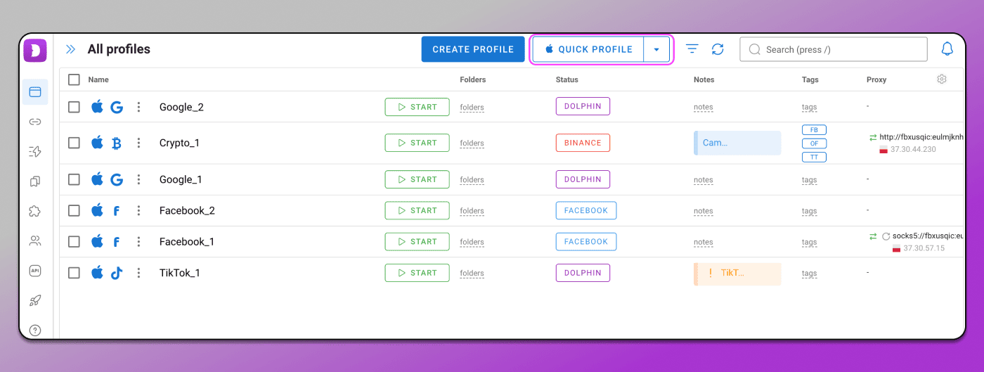The height and width of the screenshot is (372, 984).
Task: Start the TikTok_1 profile
Action: point(417,273)
